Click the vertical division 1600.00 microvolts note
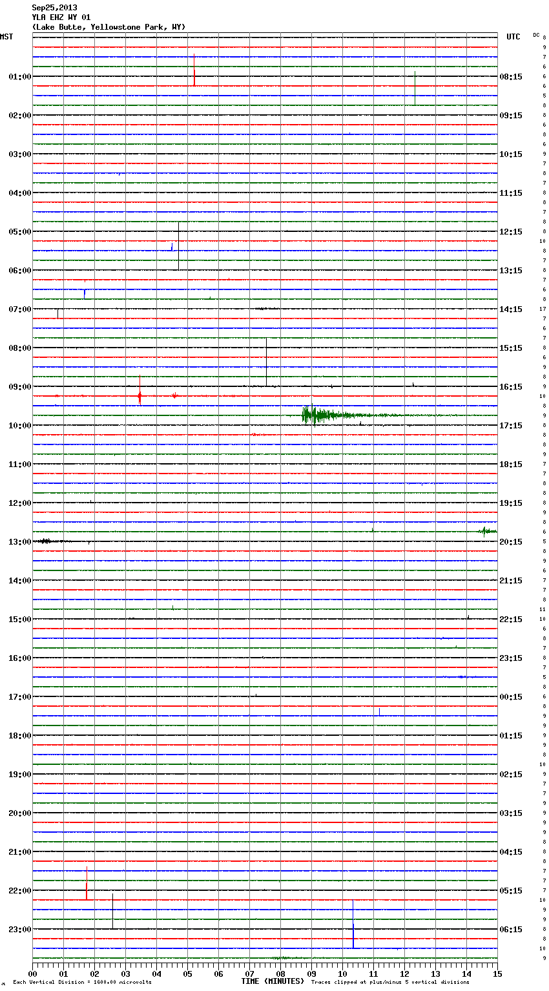Image resolution: width=549 pixels, height=991 pixels. tap(82, 983)
